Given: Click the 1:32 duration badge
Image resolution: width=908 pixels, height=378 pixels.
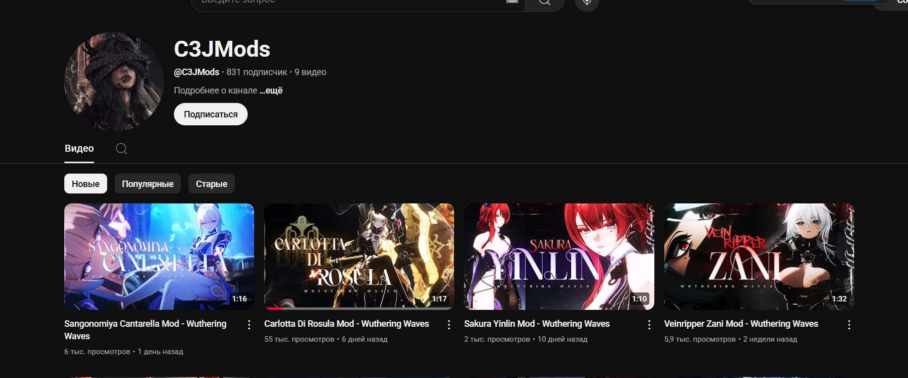Looking at the screenshot, I should point(839,299).
